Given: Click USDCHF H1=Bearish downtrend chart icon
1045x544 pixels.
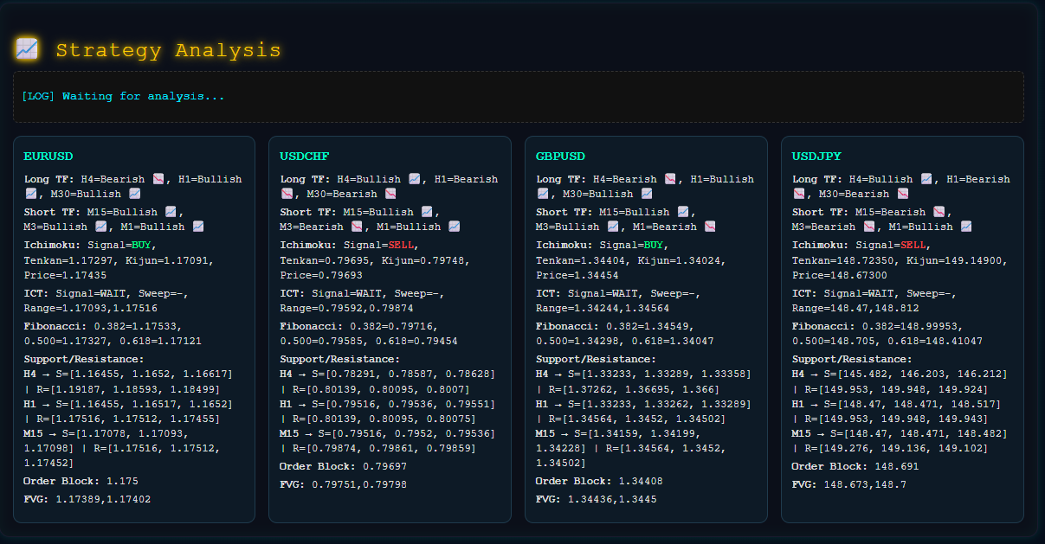Looking at the screenshot, I should pyautogui.click(x=287, y=194).
